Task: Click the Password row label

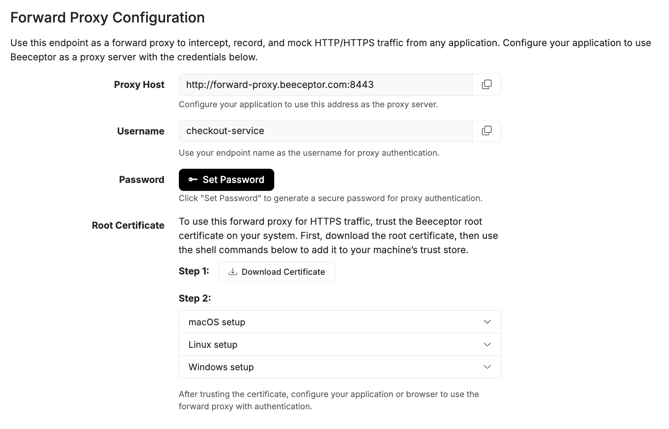Action: pyautogui.click(x=141, y=179)
